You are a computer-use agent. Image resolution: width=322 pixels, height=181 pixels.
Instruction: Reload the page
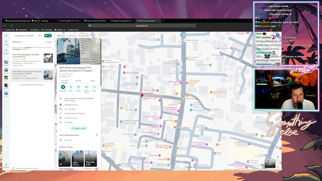(x=12, y=26)
